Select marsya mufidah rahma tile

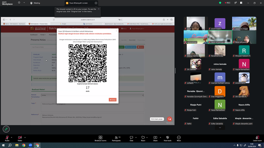[x=220, y=78]
